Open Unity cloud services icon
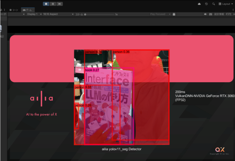The image size is (235, 161). pyautogui.click(x=199, y=4)
